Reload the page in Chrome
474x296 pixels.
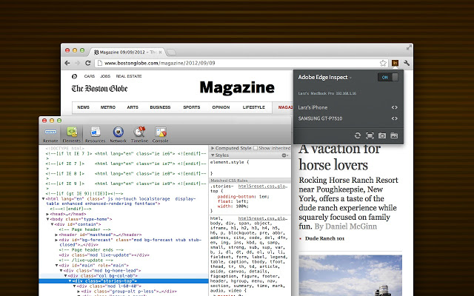click(88, 63)
